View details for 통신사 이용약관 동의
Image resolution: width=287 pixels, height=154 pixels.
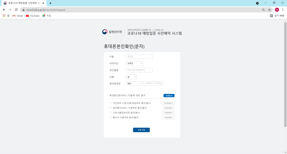pos(168,118)
